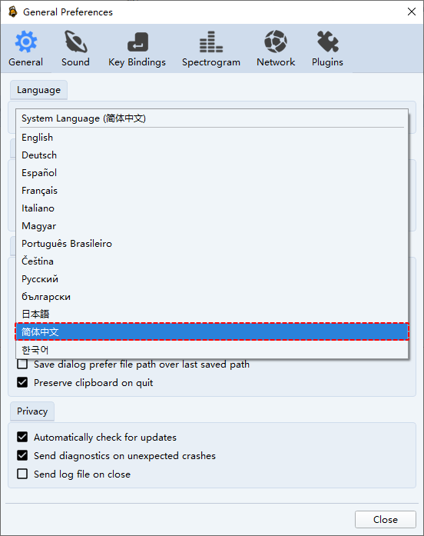Uncheck Send diagnostics on unexpected crashes
Screen dimensions: 424x536
[x=22, y=455]
